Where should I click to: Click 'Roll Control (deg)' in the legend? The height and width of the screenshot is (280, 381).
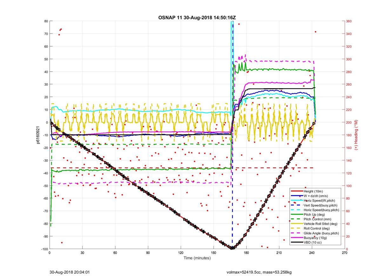tap(317, 228)
